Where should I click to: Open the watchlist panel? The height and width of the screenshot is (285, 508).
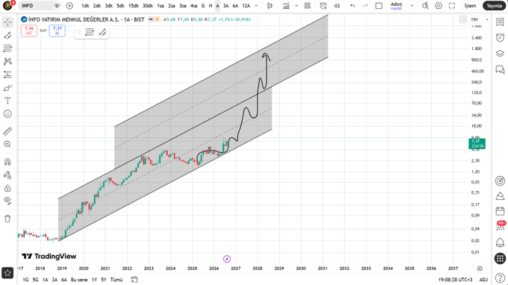[500, 22]
